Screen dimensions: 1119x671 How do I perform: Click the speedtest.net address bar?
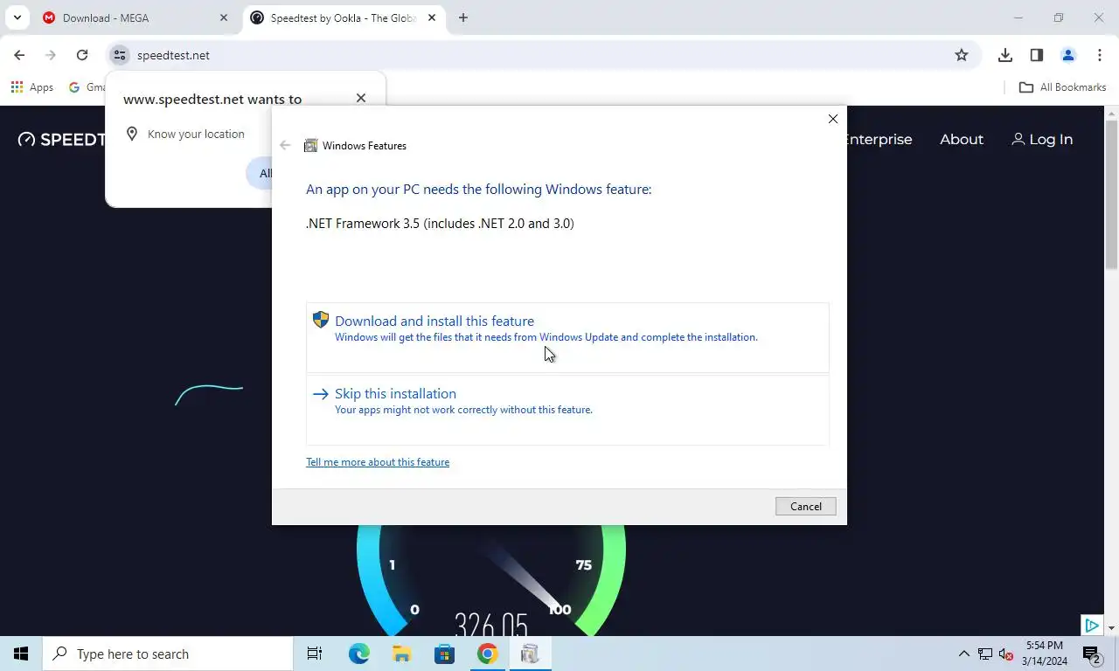tap(542, 55)
